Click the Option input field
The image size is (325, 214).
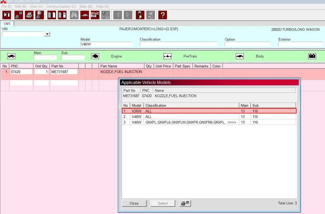[x=248, y=44]
